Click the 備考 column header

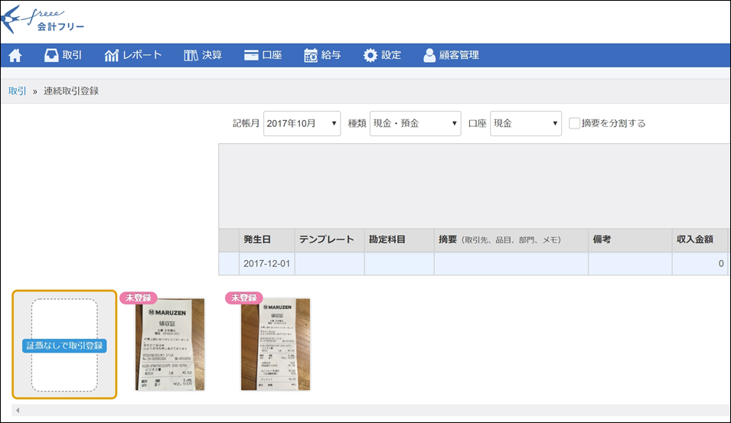click(630, 240)
